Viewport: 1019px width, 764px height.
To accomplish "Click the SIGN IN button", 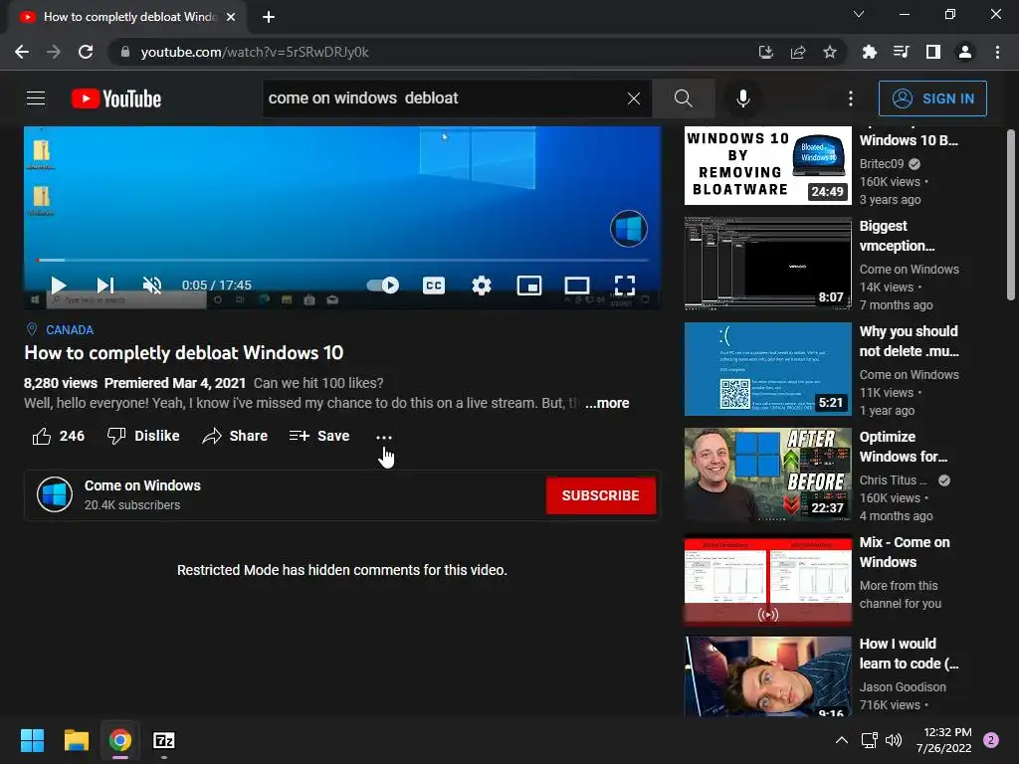I will [932, 98].
